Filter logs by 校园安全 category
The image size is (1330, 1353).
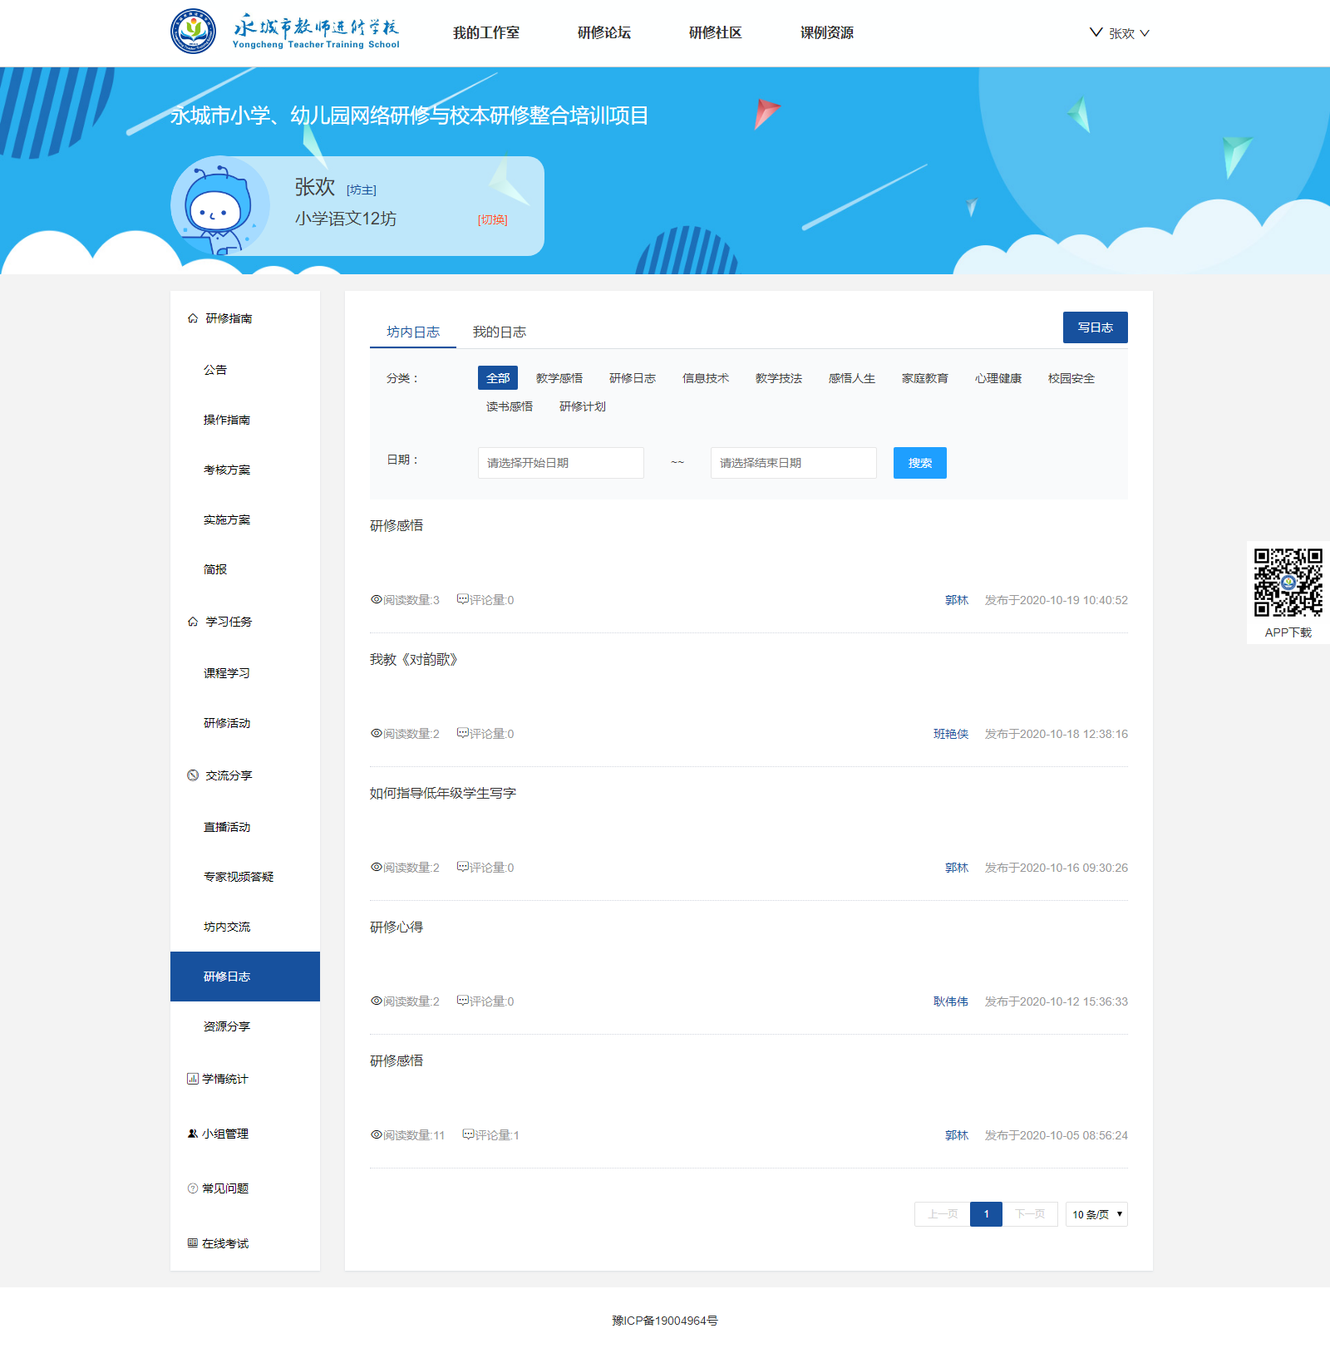click(1071, 378)
